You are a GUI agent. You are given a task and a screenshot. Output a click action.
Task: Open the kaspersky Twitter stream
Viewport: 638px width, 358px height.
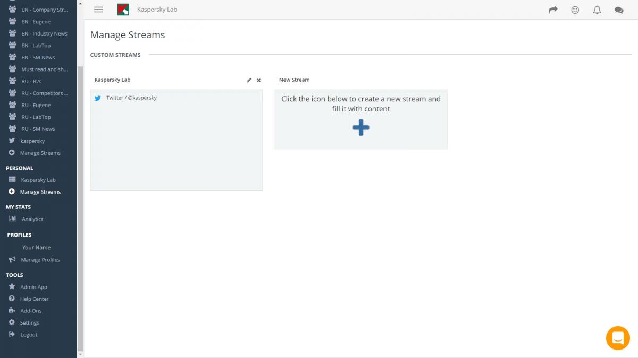pos(32,141)
